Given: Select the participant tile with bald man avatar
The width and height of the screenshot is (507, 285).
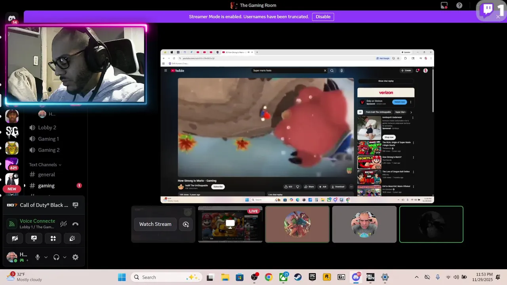Looking at the screenshot, I should (x=364, y=224).
